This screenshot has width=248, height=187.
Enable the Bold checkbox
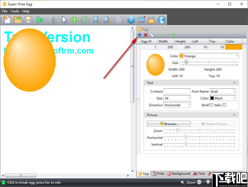pyautogui.click(x=211, y=105)
